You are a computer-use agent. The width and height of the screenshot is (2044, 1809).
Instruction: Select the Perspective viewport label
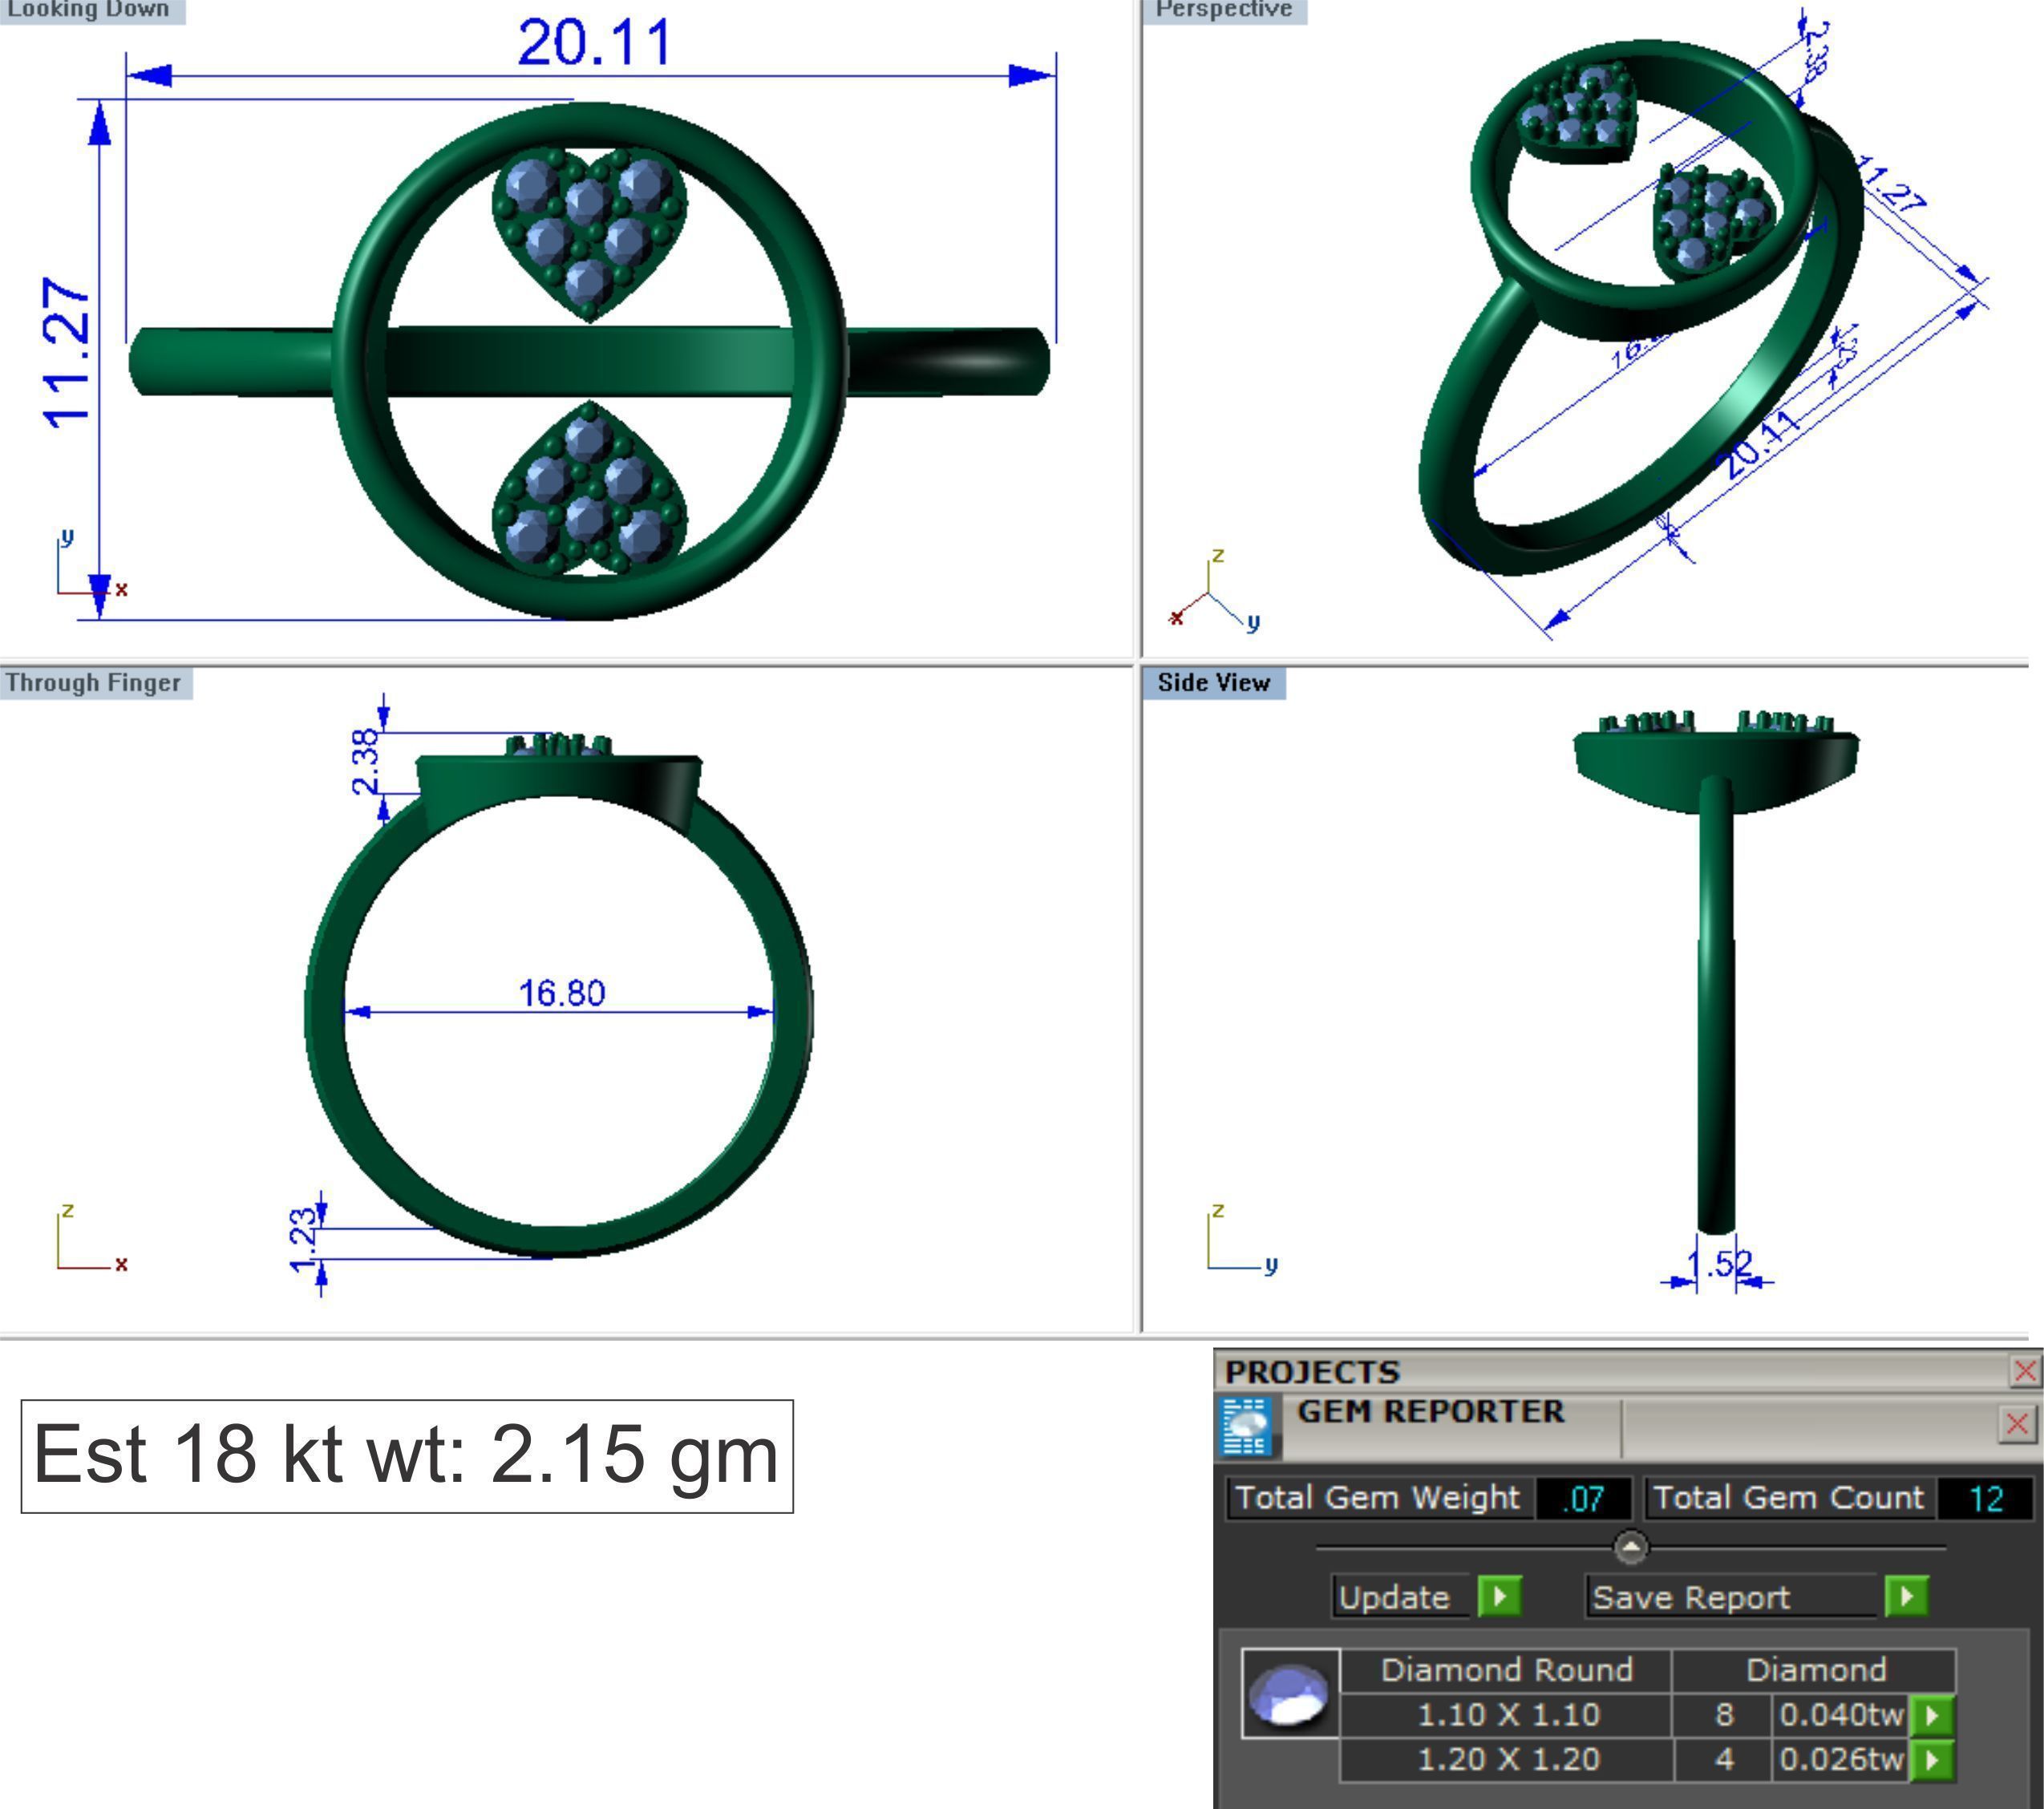pos(1224,11)
